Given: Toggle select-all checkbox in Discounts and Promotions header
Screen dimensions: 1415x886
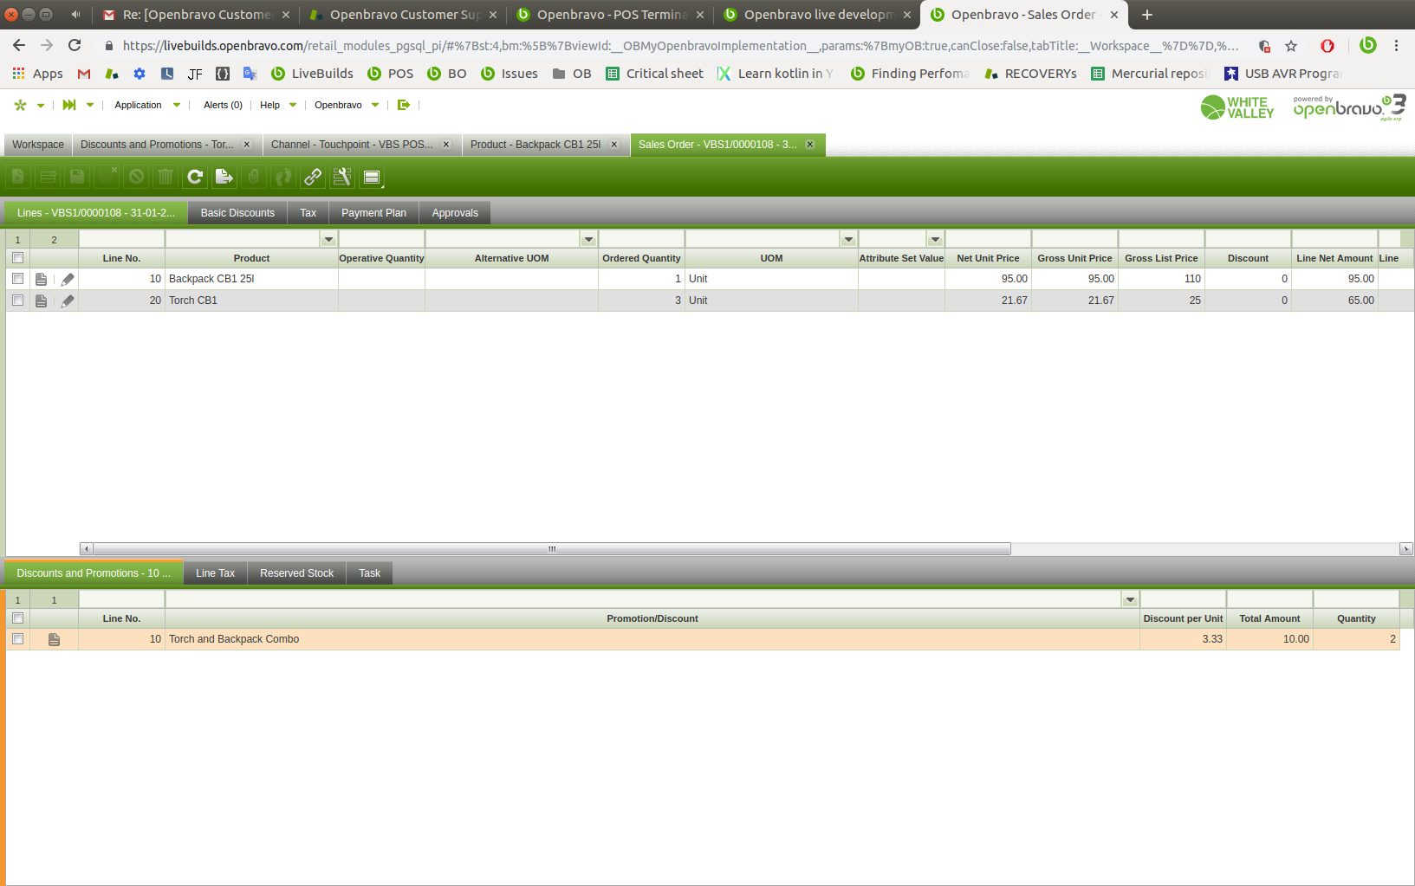Looking at the screenshot, I should click(x=17, y=618).
